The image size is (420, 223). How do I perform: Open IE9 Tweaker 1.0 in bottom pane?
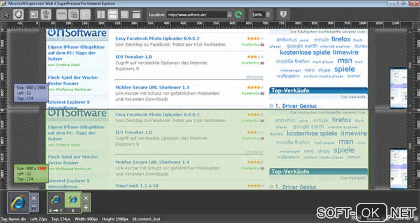click(133, 132)
